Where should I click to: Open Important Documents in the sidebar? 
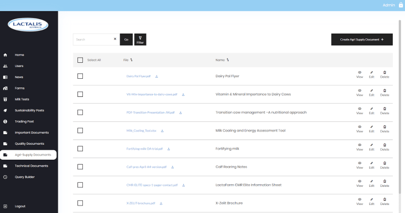pos(32,133)
